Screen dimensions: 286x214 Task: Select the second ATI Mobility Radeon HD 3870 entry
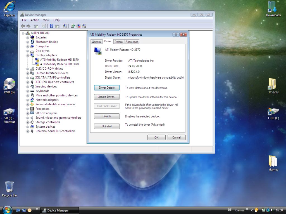(x=59, y=64)
